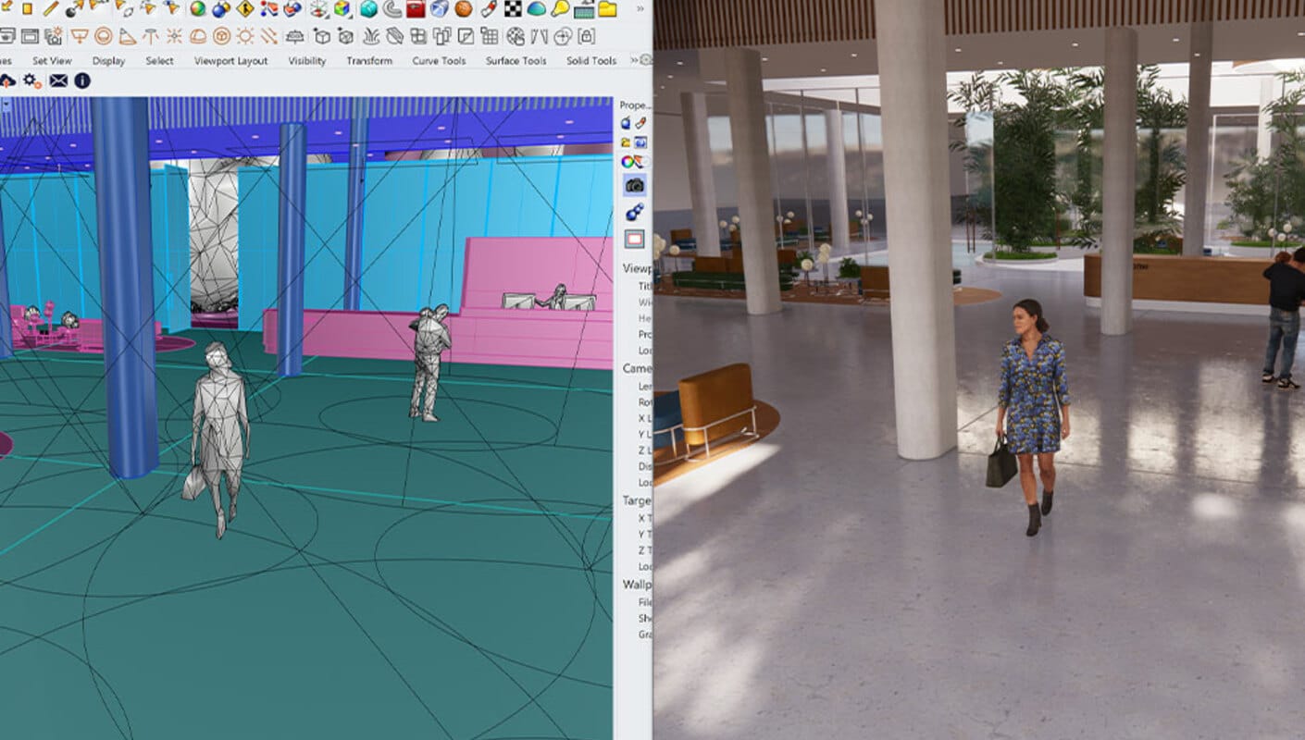Image resolution: width=1305 pixels, height=740 pixels.
Task: Switch to the Visibility toolbar tab
Action: tap(307, 61)
